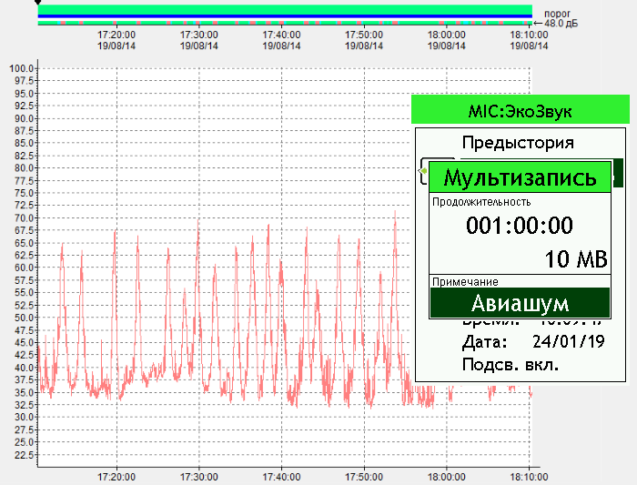The image size is (637, 485).
Task: Click the Дата 24/01/19 row
Action: click(x=520, y=342)
